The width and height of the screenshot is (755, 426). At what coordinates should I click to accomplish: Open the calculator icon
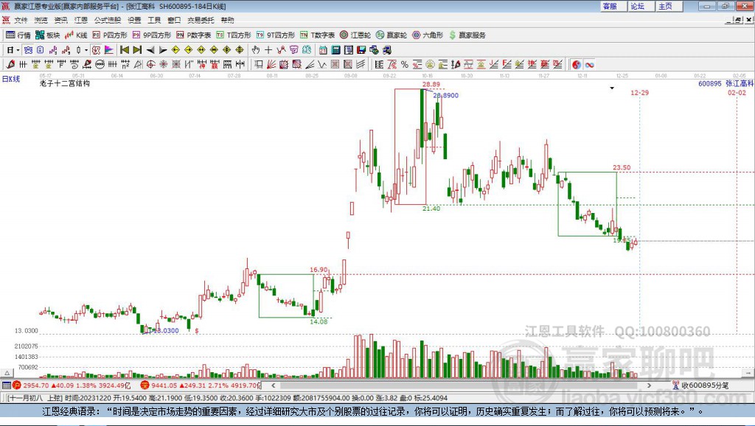click(335, 50)
